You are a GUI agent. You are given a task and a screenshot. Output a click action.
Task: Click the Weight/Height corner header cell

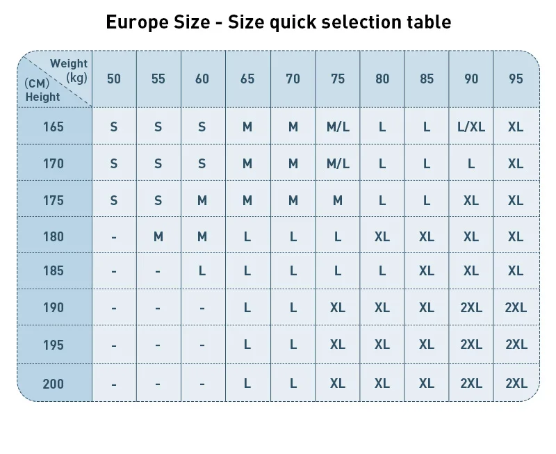[56, 80]
